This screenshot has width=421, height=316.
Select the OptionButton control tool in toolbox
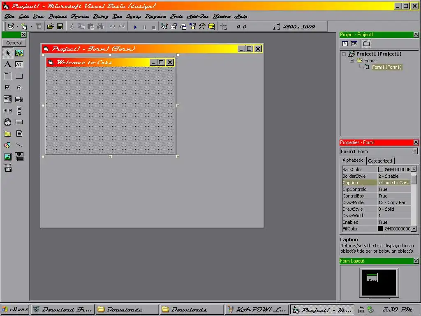click(x=19, y=87)
